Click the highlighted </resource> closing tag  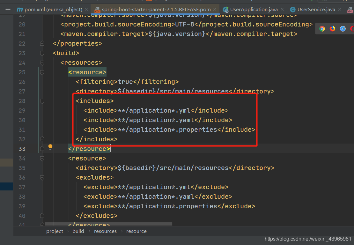[x=89, y=149]
